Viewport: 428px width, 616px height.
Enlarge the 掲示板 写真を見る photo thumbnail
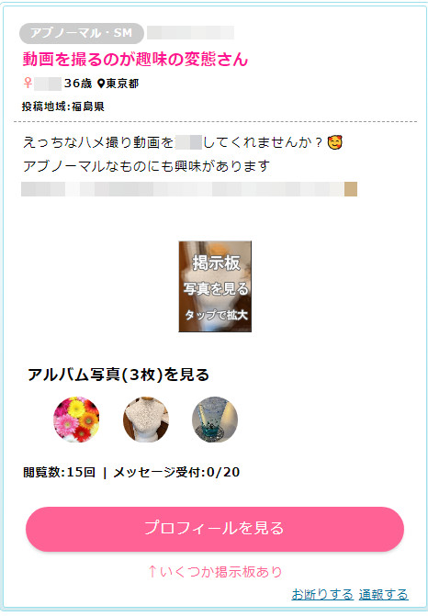point(215,286)
